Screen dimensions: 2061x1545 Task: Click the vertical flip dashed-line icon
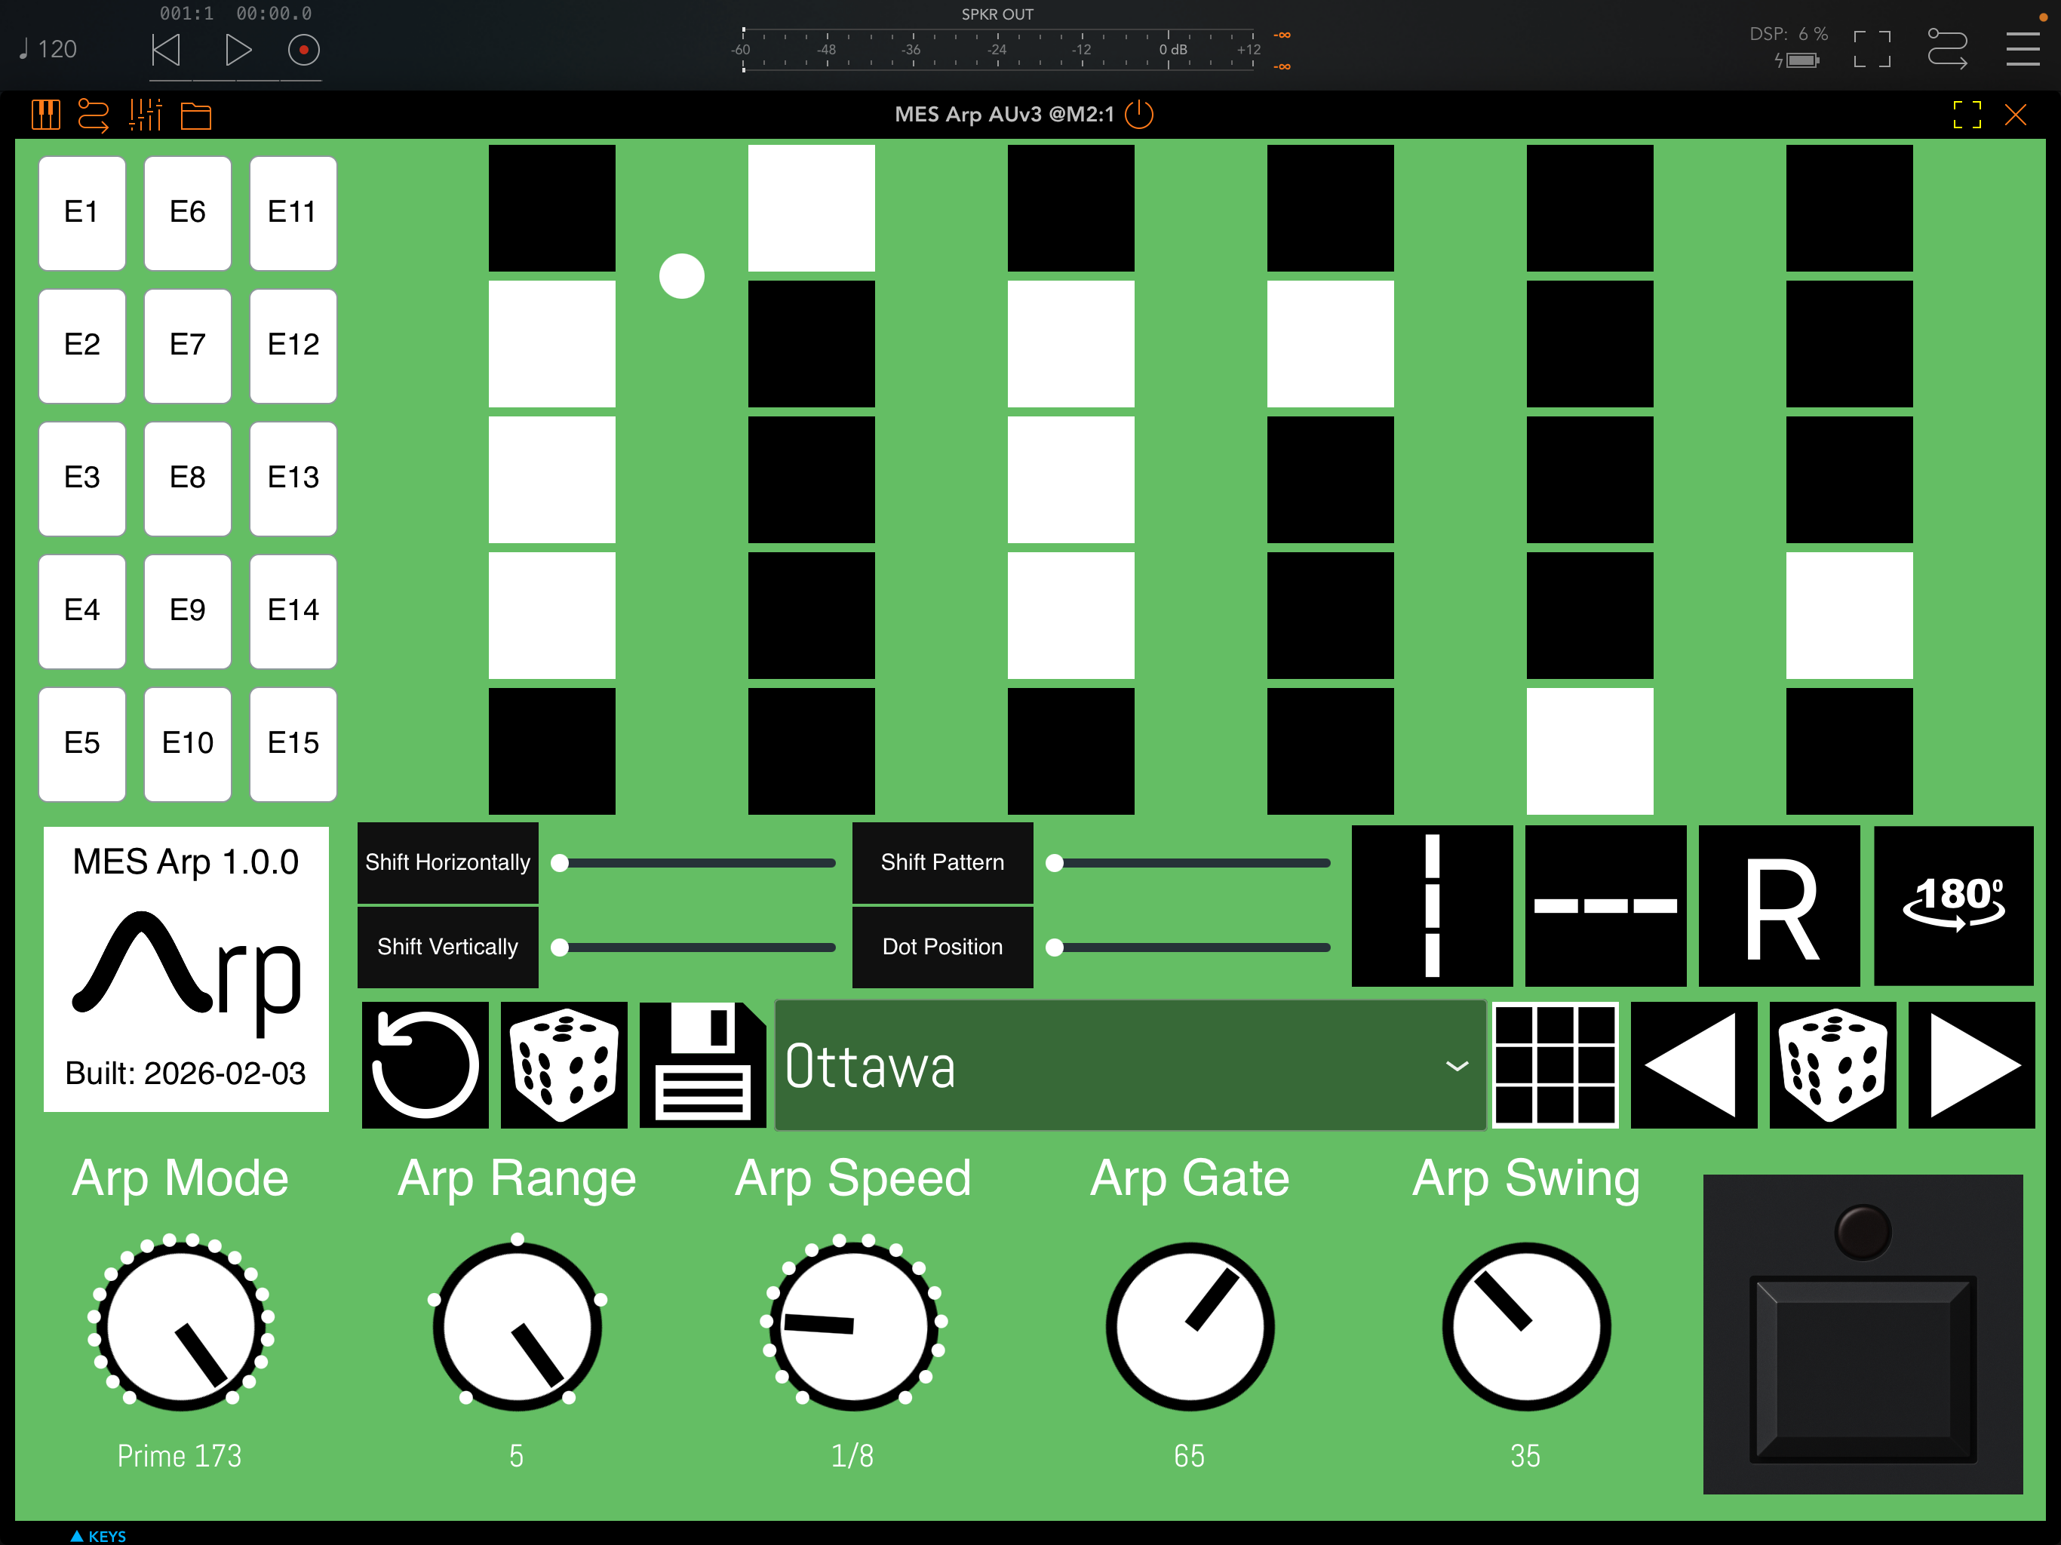click(1432, 906)
